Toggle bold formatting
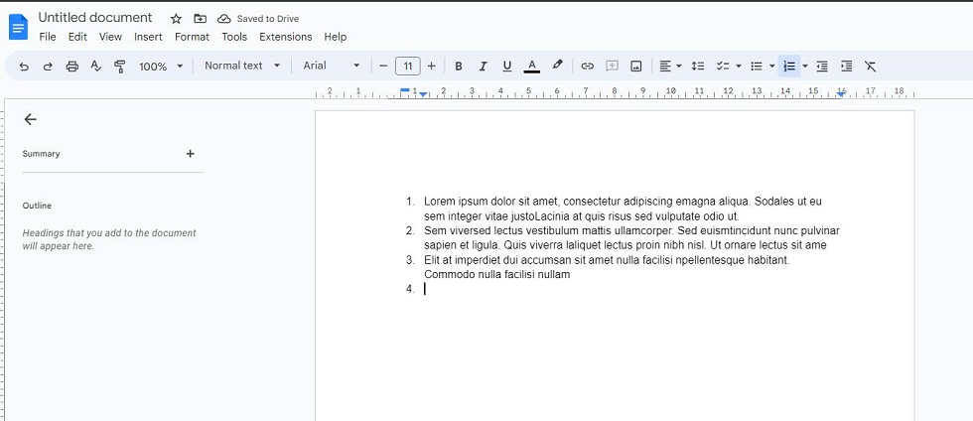The image size is (973, 421). [459, 66]
